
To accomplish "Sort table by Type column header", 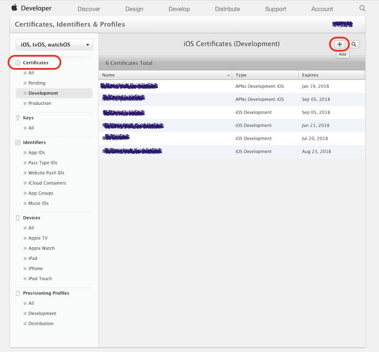I will pyautogui.click(x=265, y=75).
